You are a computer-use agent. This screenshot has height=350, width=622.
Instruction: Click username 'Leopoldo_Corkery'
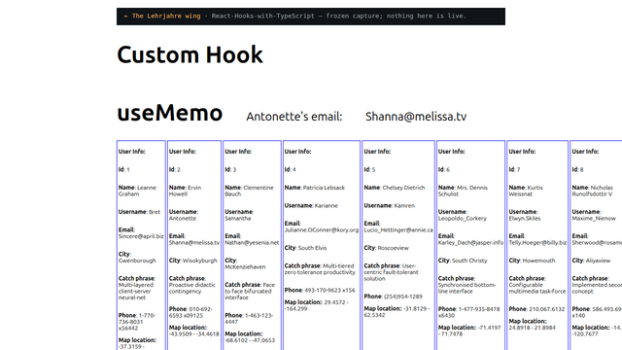[x=463, y=218]
